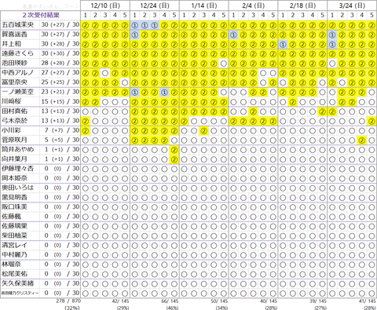Screen dimensions: 377x310
Task: Select the member name 遠藤さくら
Action: point(18,53)
